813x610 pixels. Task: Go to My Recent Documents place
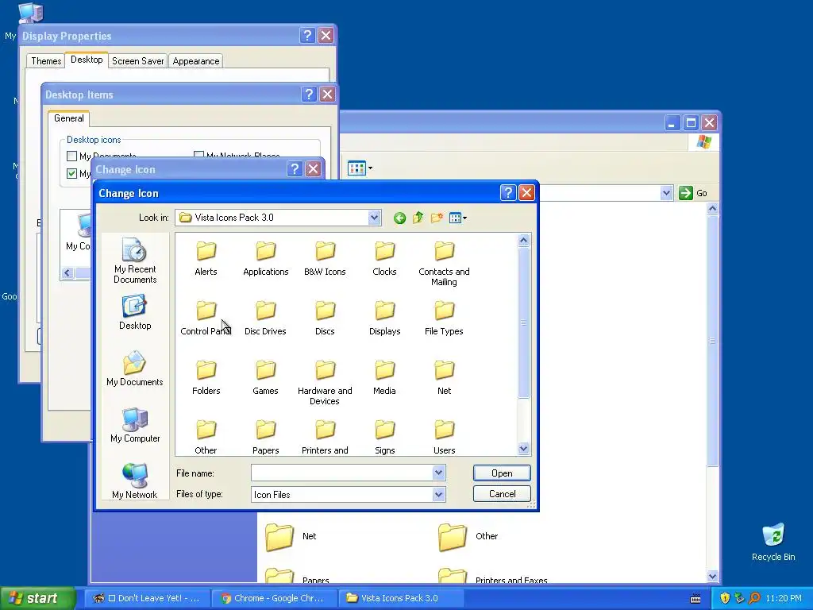[x=135, y=261]
